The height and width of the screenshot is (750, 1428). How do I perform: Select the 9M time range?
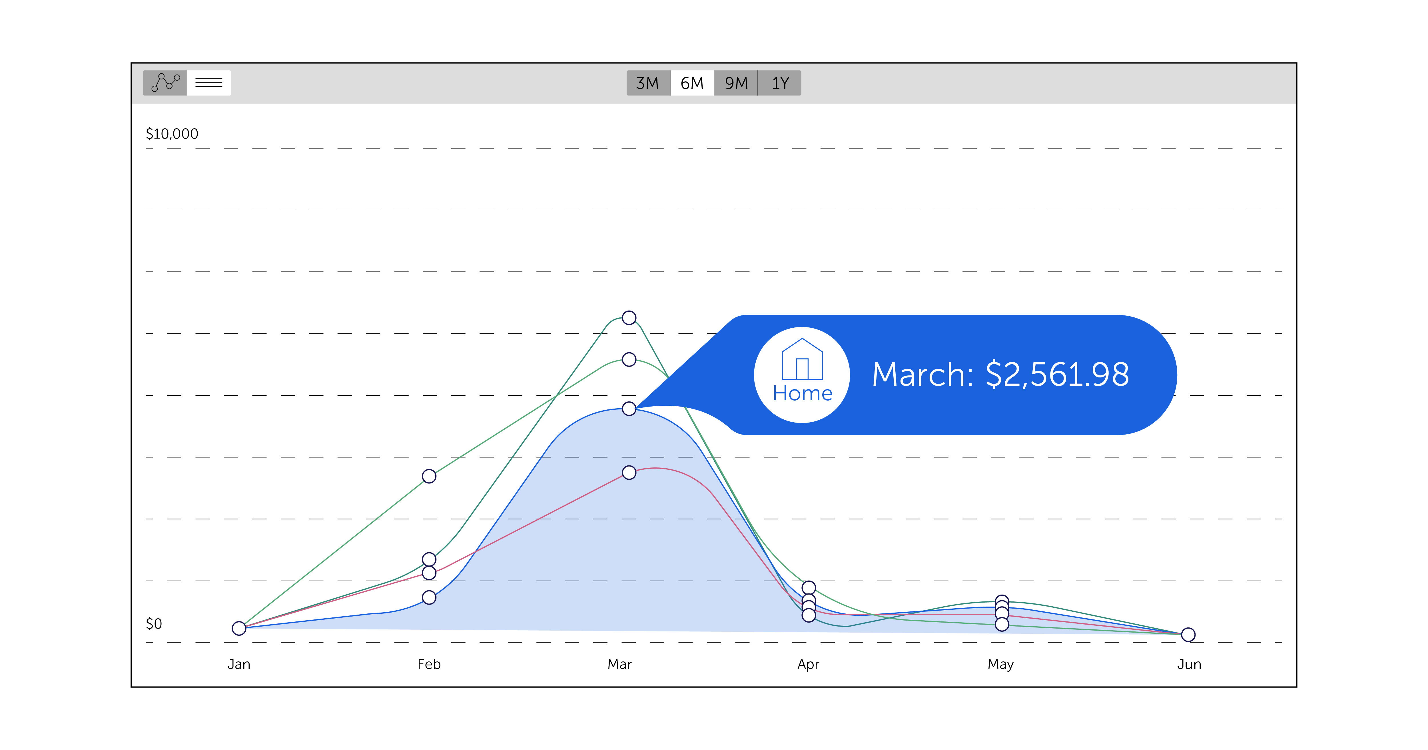click(x=736, y=83)
